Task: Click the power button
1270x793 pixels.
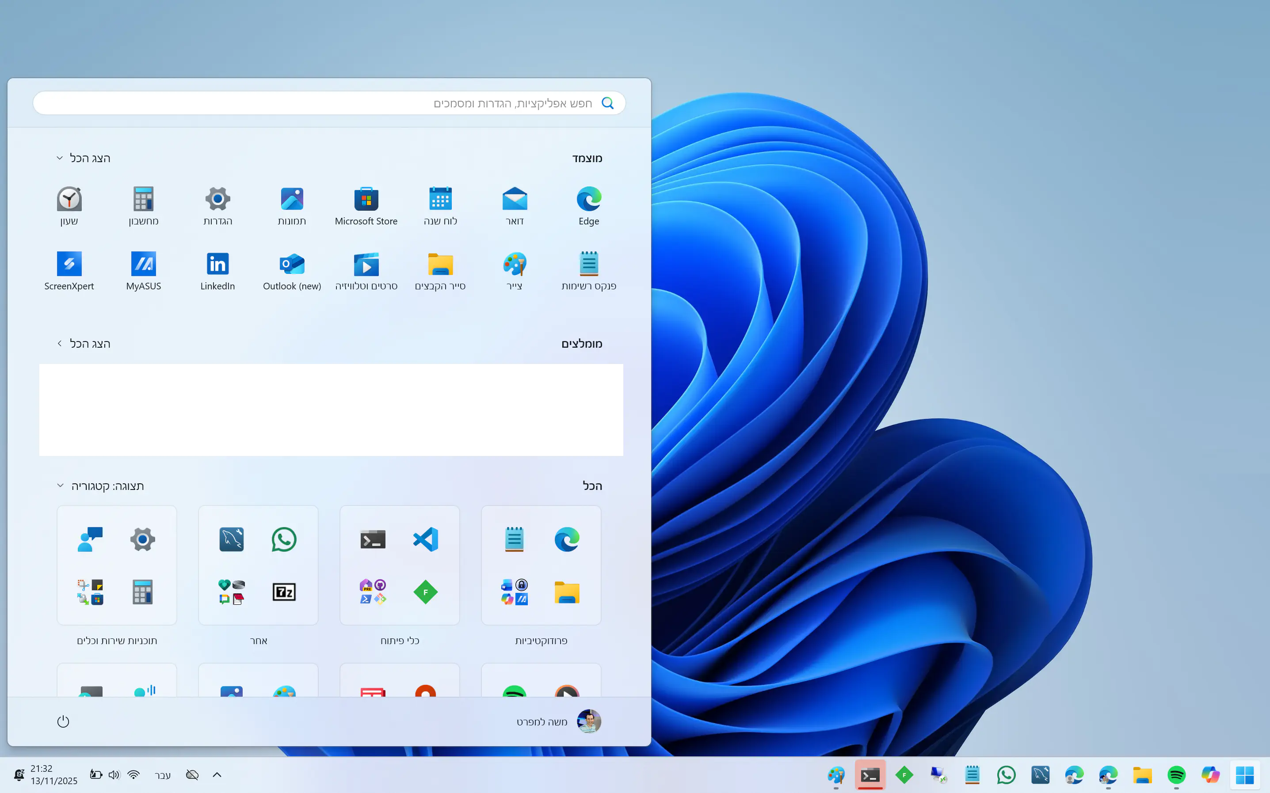Action: (x=63, y=722)
